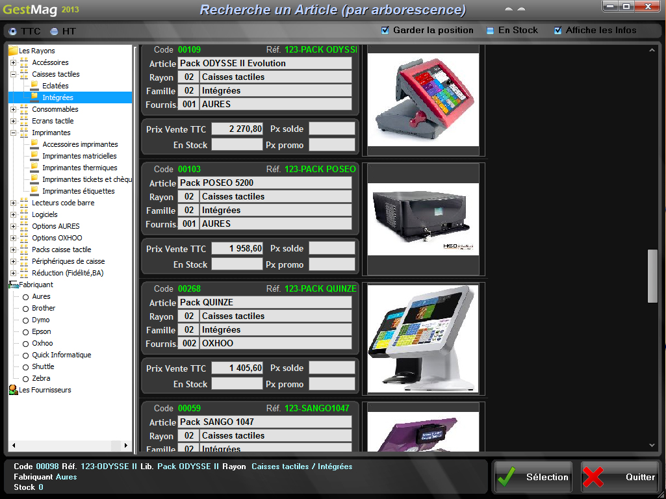Expand the Consommables tree node
666x499 pixels.
tap(13, 109)
